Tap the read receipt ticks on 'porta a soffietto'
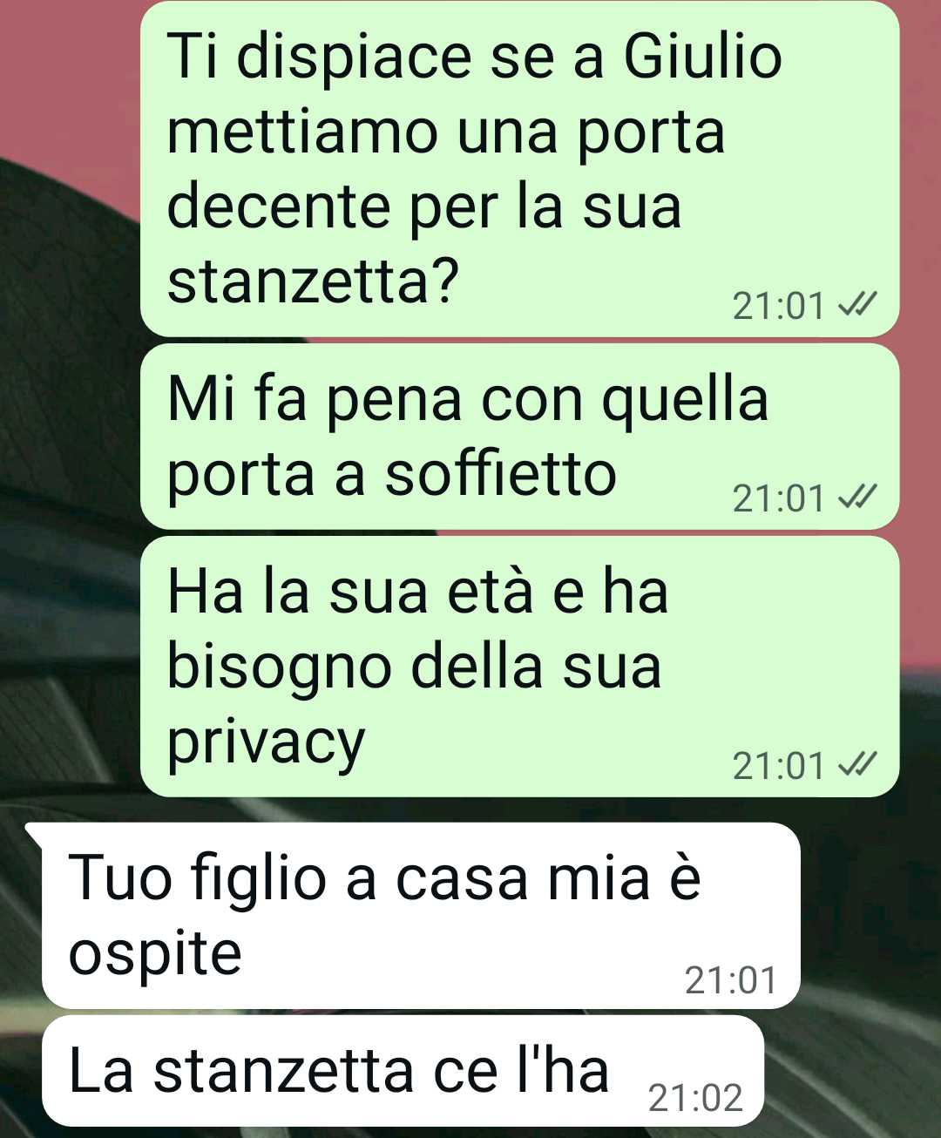 coord(856,498)
